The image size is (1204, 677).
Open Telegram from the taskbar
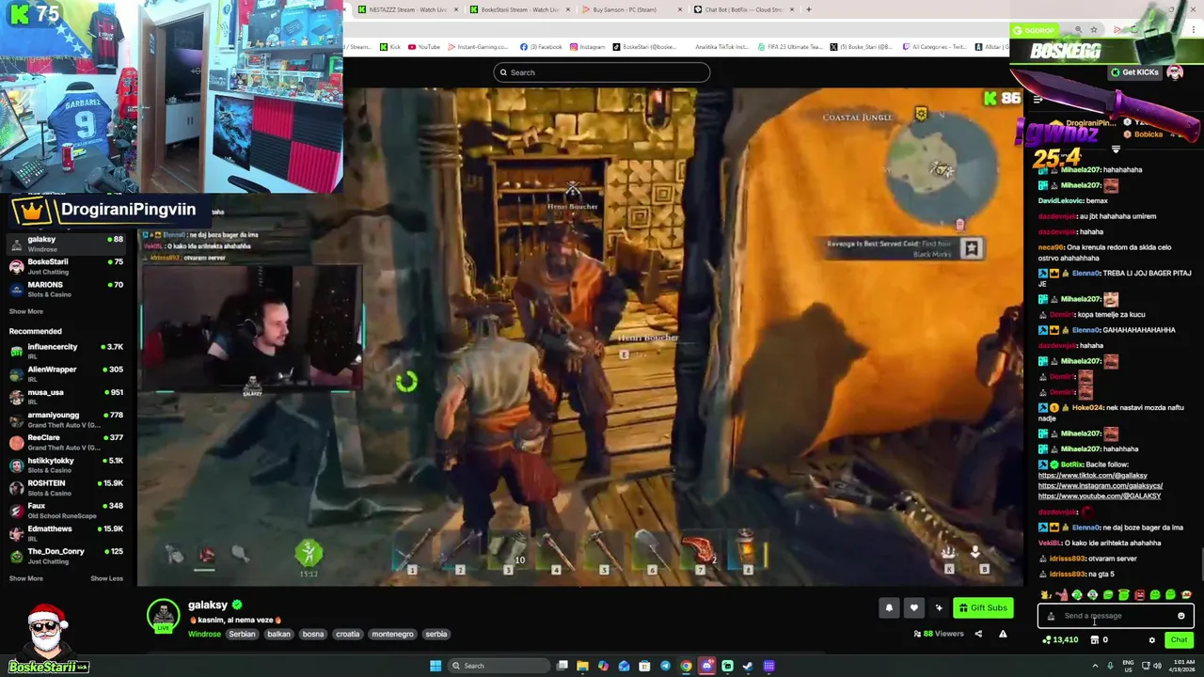(x=665, y=666)
